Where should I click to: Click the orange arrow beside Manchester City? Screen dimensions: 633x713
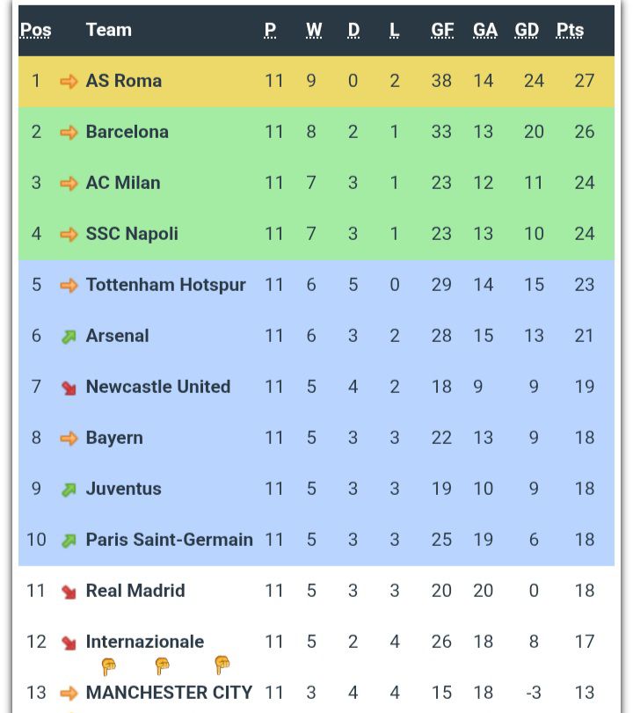[x=69, y=694]
